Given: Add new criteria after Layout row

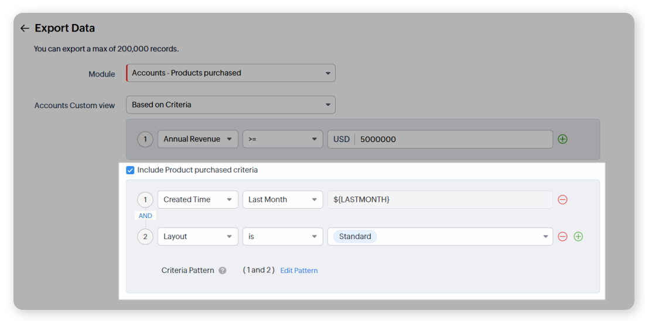Looking at the screenshot, I should click(578, 237).
